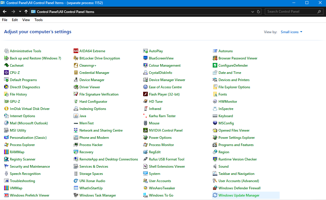Click the BlueScreenView icon

pyautogui.click(x=145, y=58)
